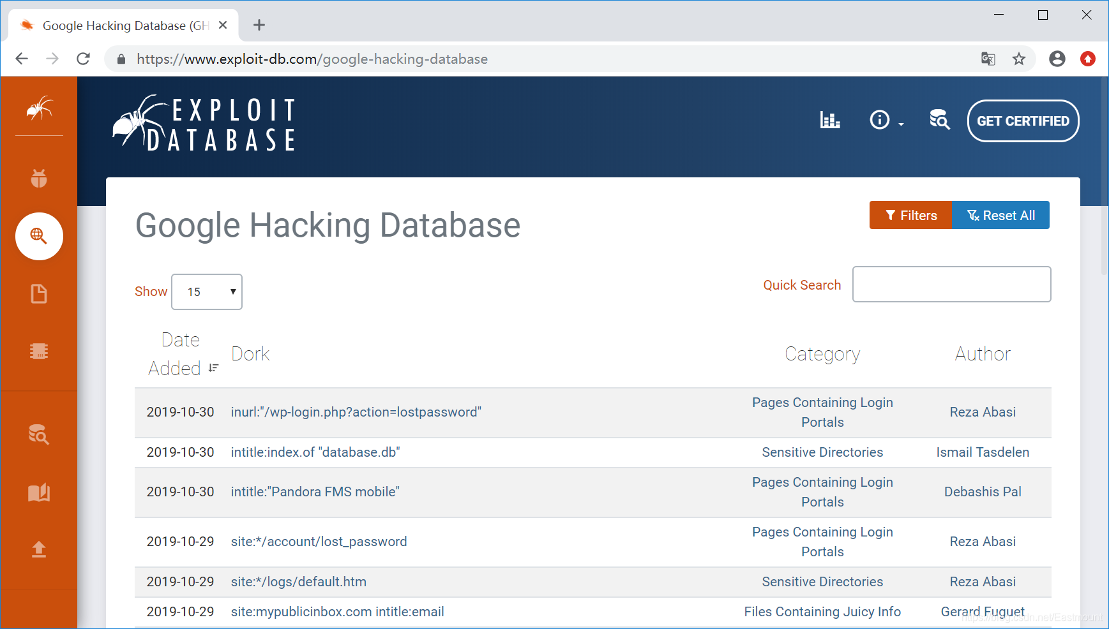The image size is (1109, 629).
Task: Open dork site:*/logs/default.htm
Action: tap(299, 582)
